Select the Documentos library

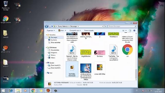click(x=55, y=50)
